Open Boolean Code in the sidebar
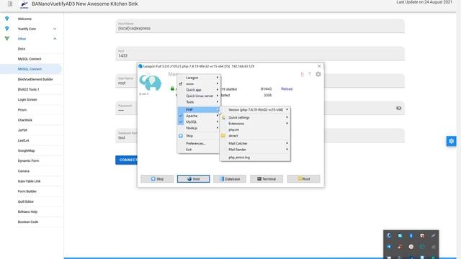Image resolution: width=461 pixels, height=259 pixels. click(x=28, y=222)
